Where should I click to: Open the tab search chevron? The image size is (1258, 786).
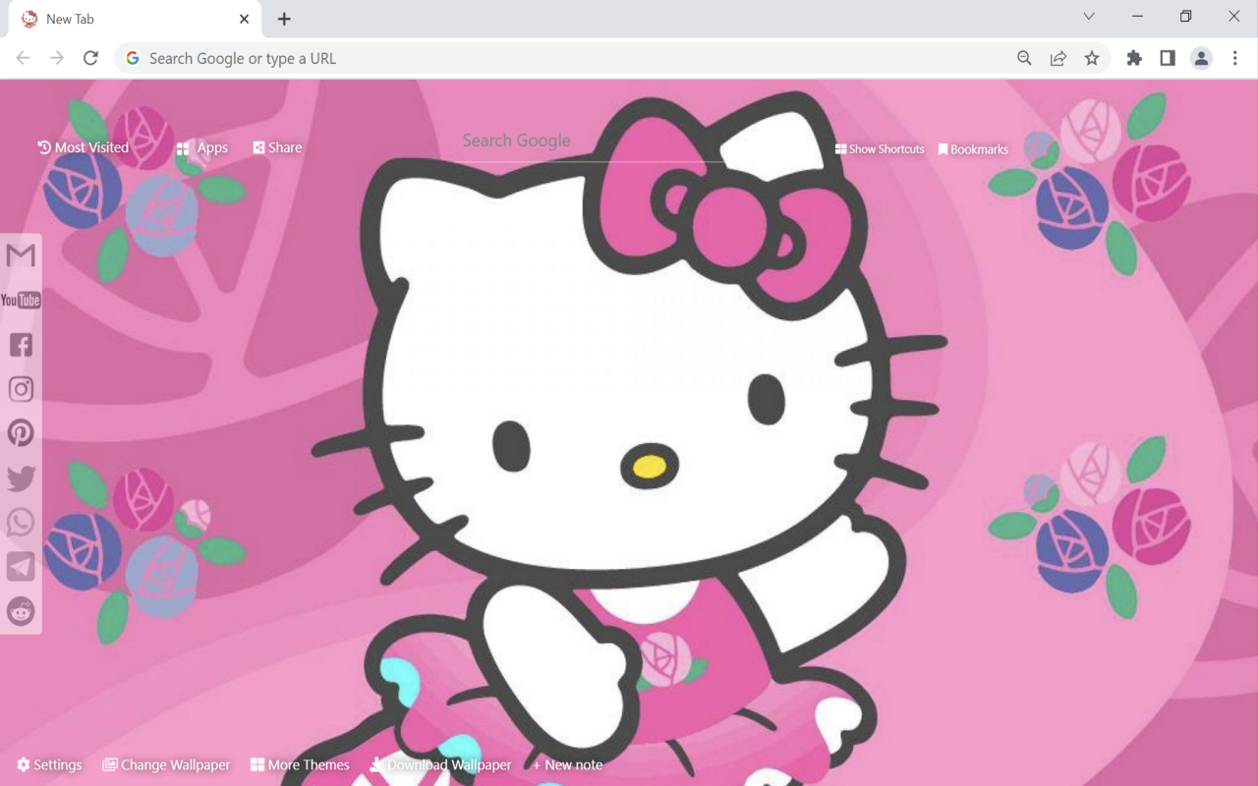pos(1089,17)
